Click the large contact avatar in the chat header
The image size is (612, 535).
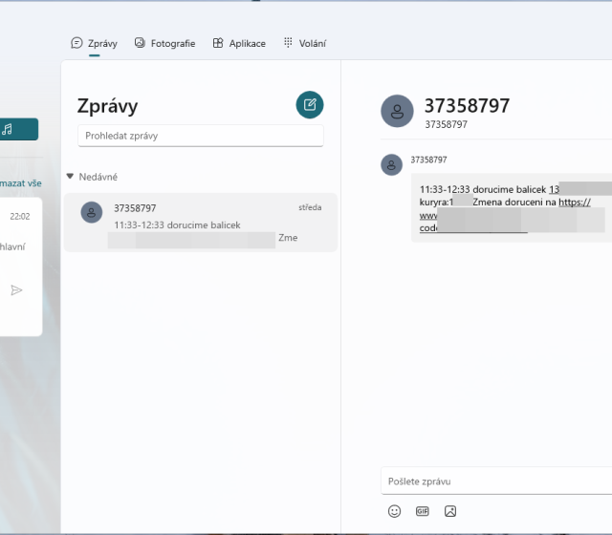click(x=397, y=112)
